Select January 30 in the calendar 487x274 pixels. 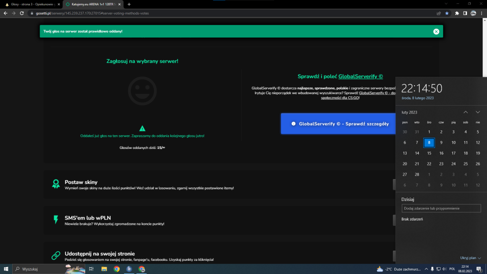[x=405, y=132]
